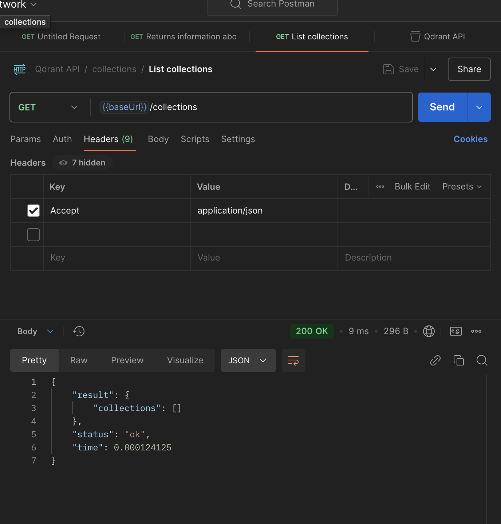Click the new header Value field
The height and width of the screenshot is (524, 501).
pos(264,259)
